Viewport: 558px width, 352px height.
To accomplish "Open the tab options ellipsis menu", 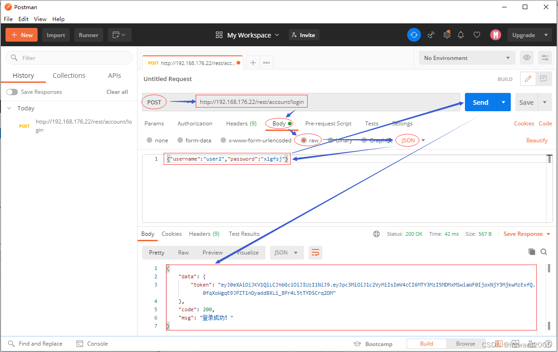I will click(266, 63).
